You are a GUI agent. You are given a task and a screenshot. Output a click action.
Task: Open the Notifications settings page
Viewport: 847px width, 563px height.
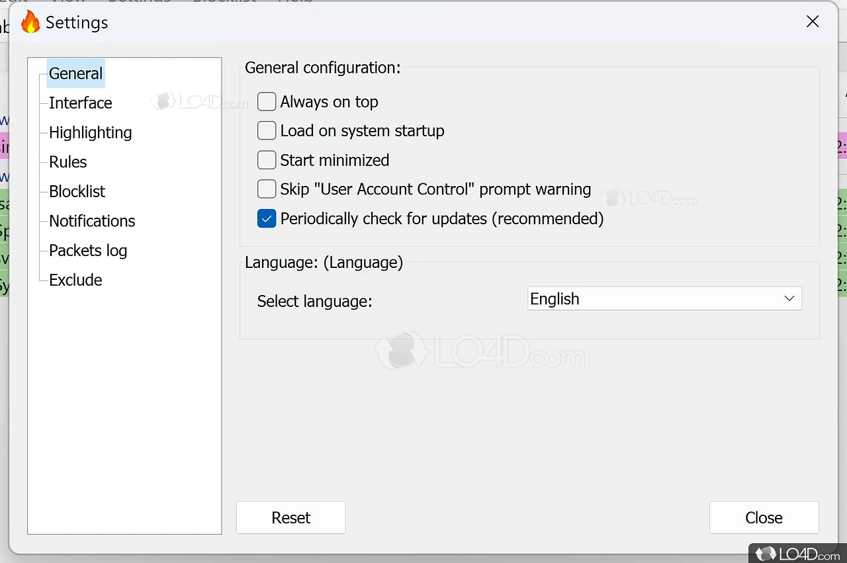coord(92,220)
